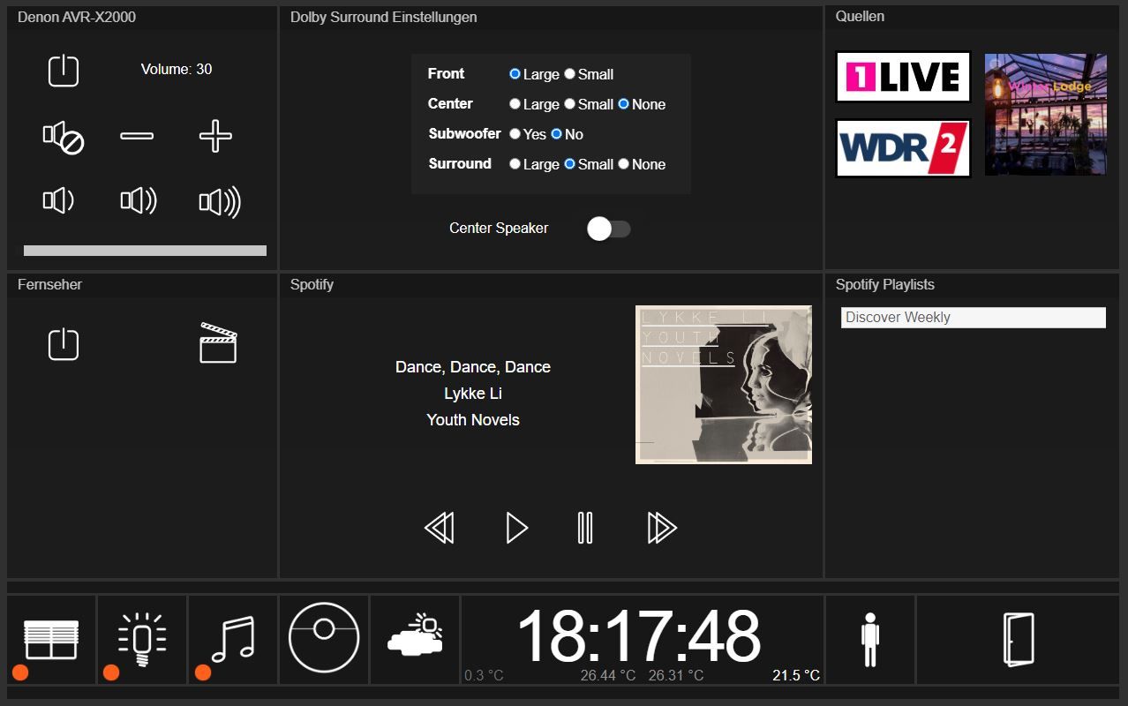Viewport: 1128px width, 706px height.
Task: Click the Youth Novels album cover
Action: [723, 385]
